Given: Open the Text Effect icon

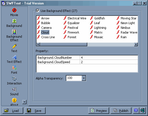Looking at the screenshot, I should point(14,57).
